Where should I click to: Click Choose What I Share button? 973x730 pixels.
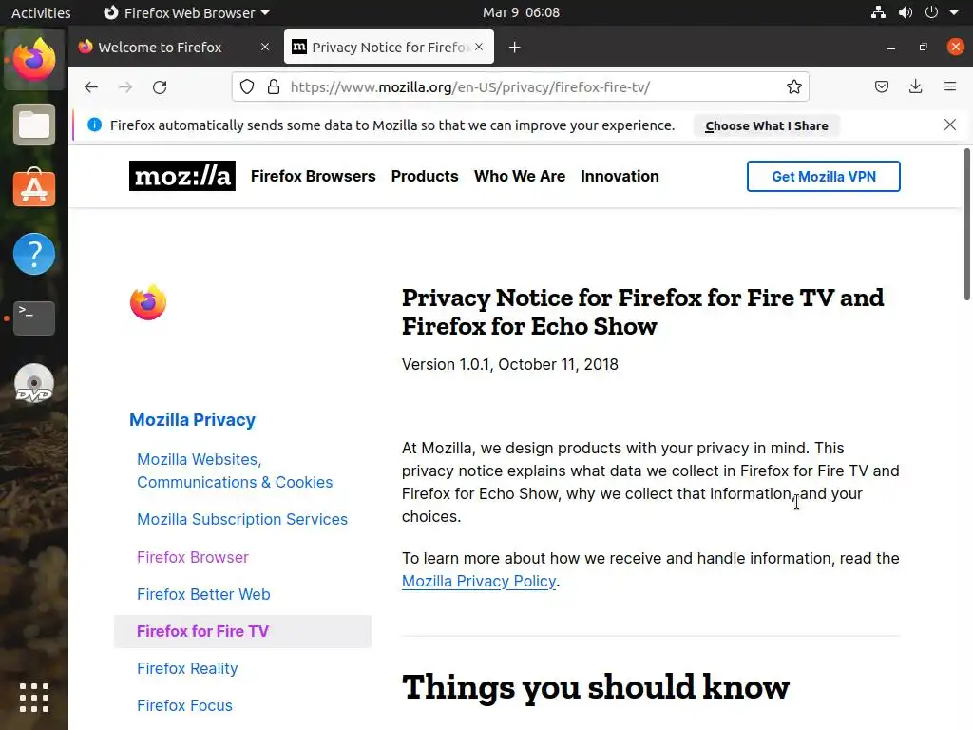point(767,125)
